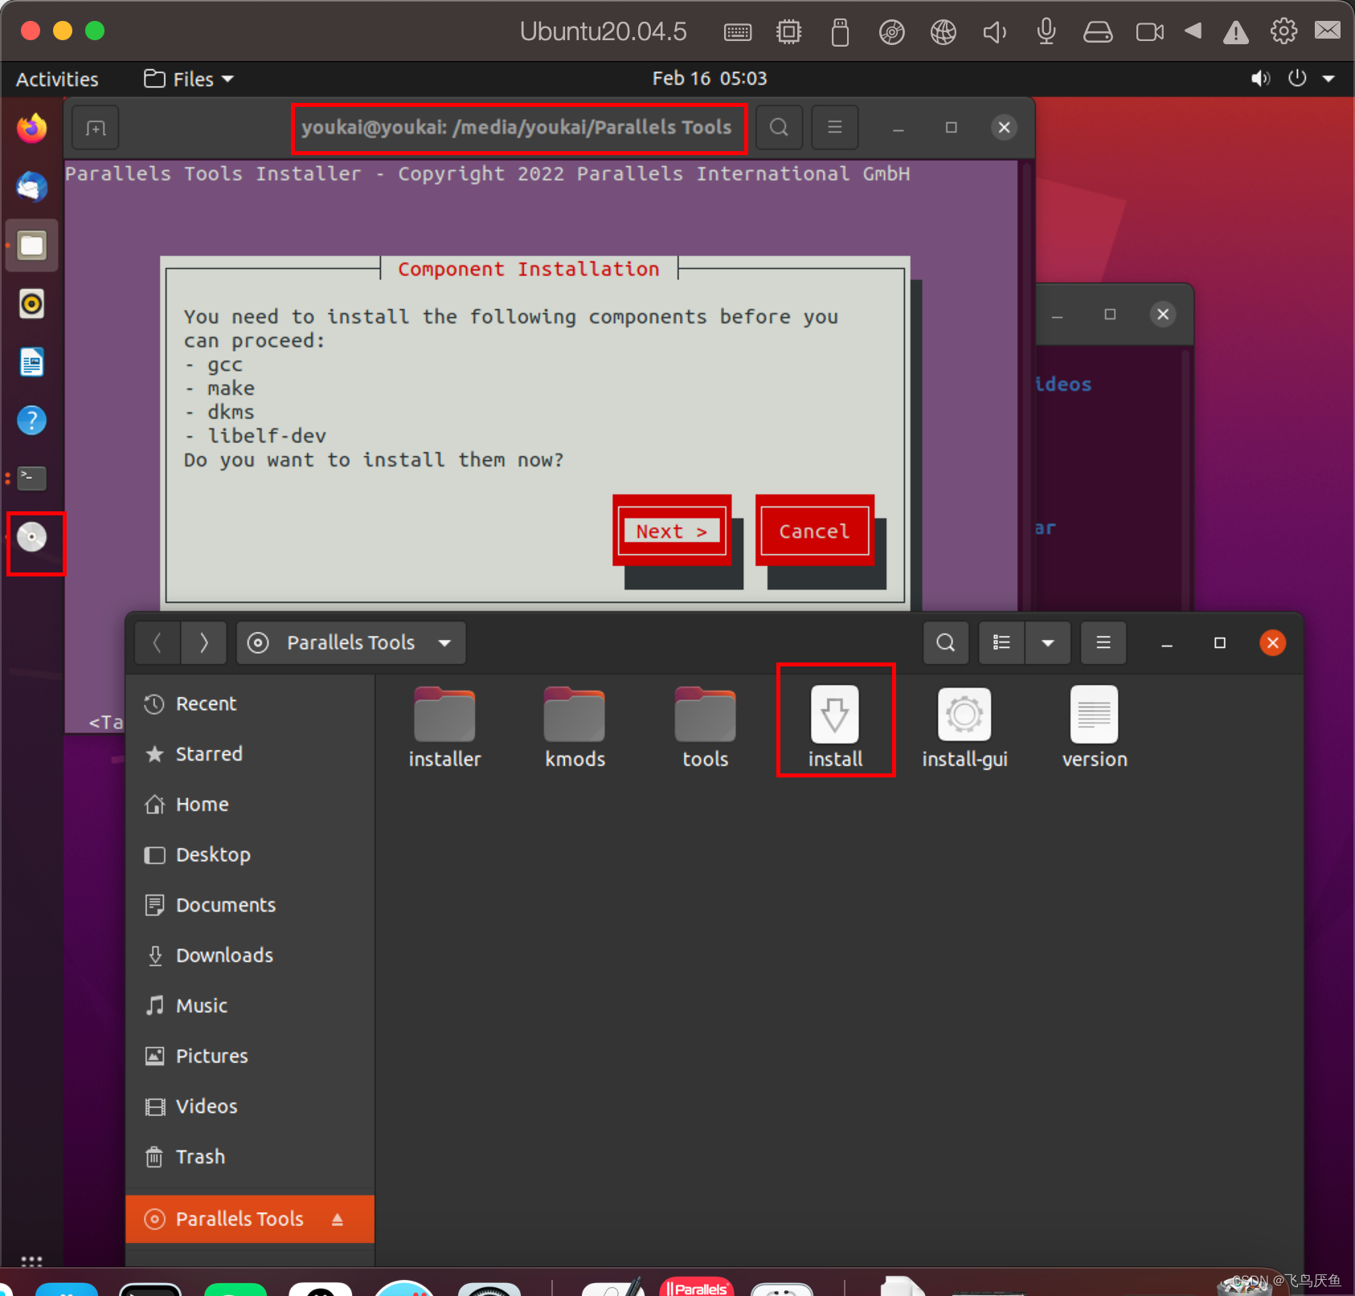Select Starred in Files sidebar

[x=251, y=754]
